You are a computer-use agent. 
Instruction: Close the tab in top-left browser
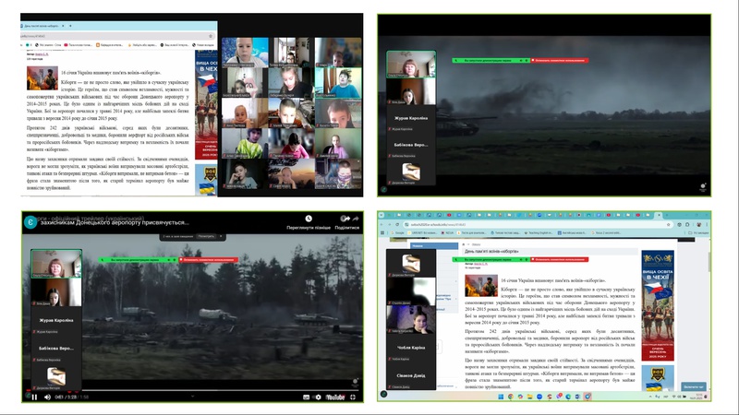(63, 26)
